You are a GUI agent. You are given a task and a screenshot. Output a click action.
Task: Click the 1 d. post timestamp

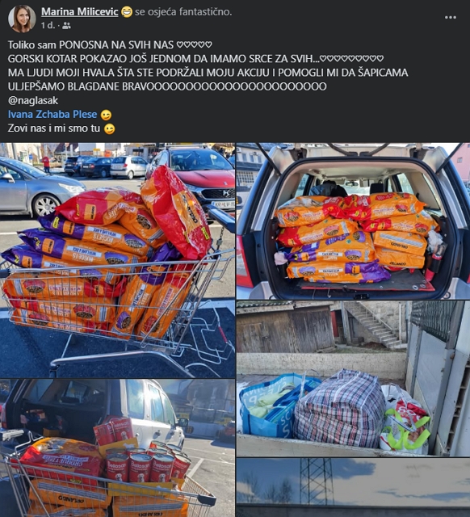48,26
